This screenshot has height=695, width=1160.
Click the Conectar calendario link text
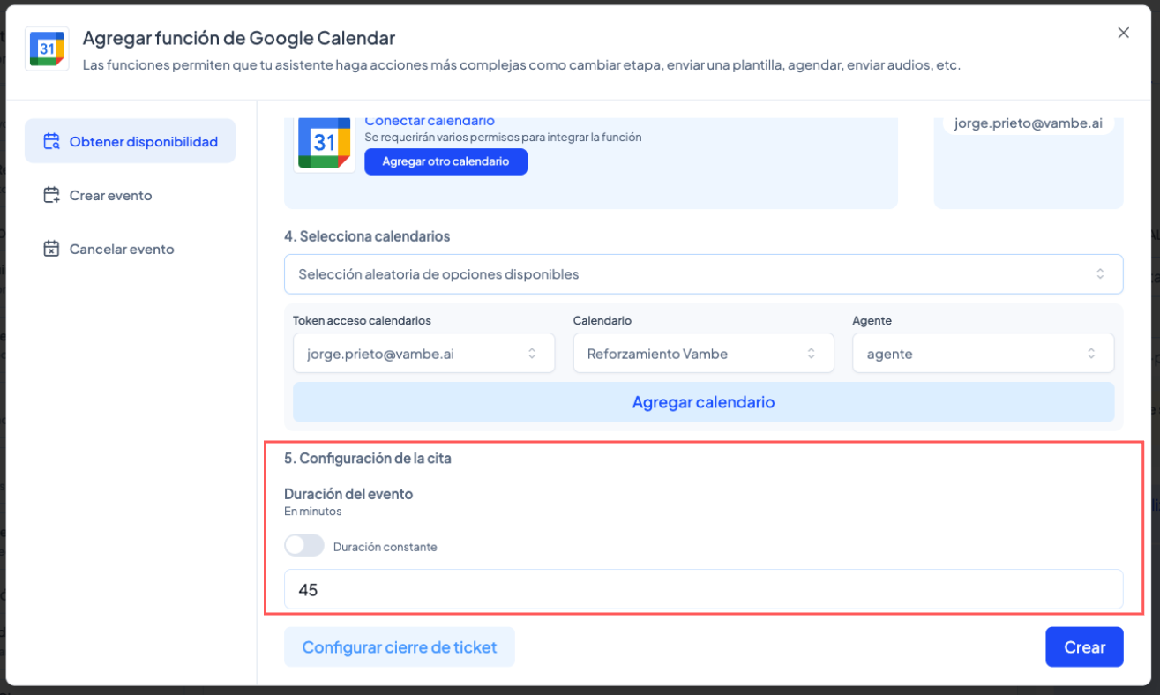pyautogui.click(x=429, y=121)
